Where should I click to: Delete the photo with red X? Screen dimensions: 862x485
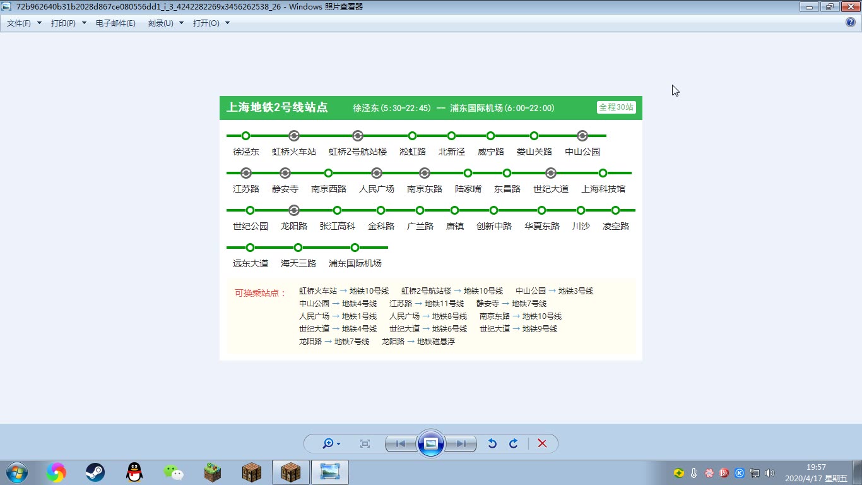(542, 444)
